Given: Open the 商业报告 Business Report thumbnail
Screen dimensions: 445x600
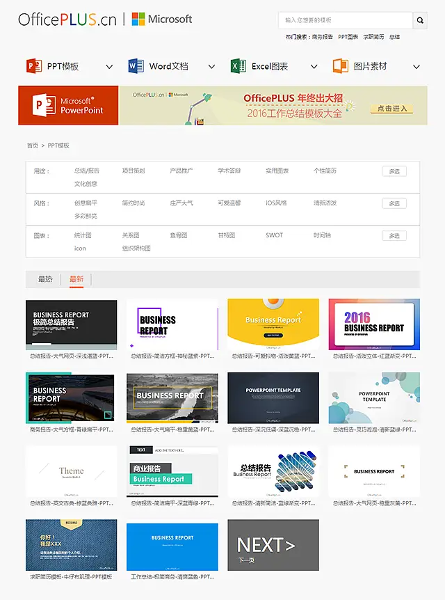Looking at the screenshot, I should pyautogui.click(x=172, y=471).
